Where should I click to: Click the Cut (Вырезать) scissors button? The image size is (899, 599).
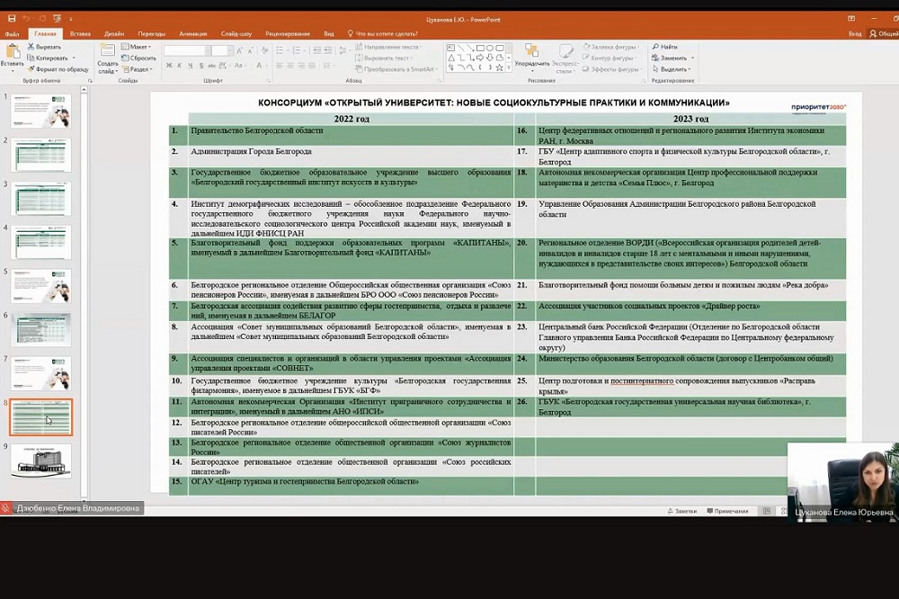click(45, 47)
